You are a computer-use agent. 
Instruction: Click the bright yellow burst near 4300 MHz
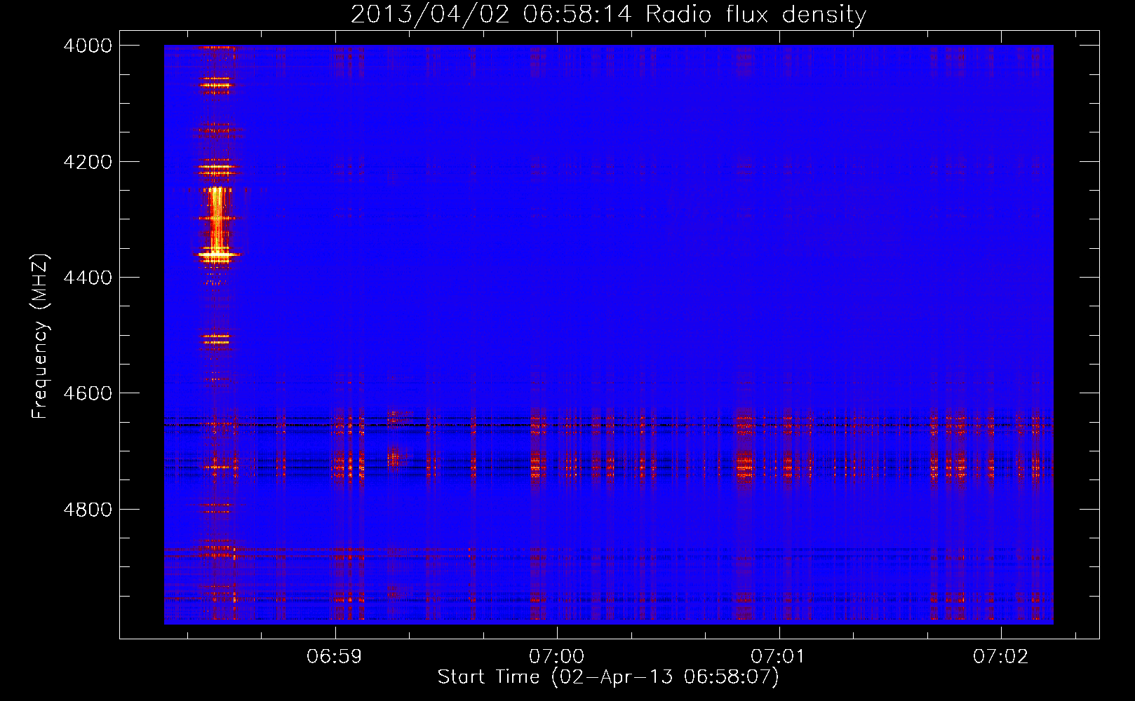pyautogui.click(x=217, y=224)
